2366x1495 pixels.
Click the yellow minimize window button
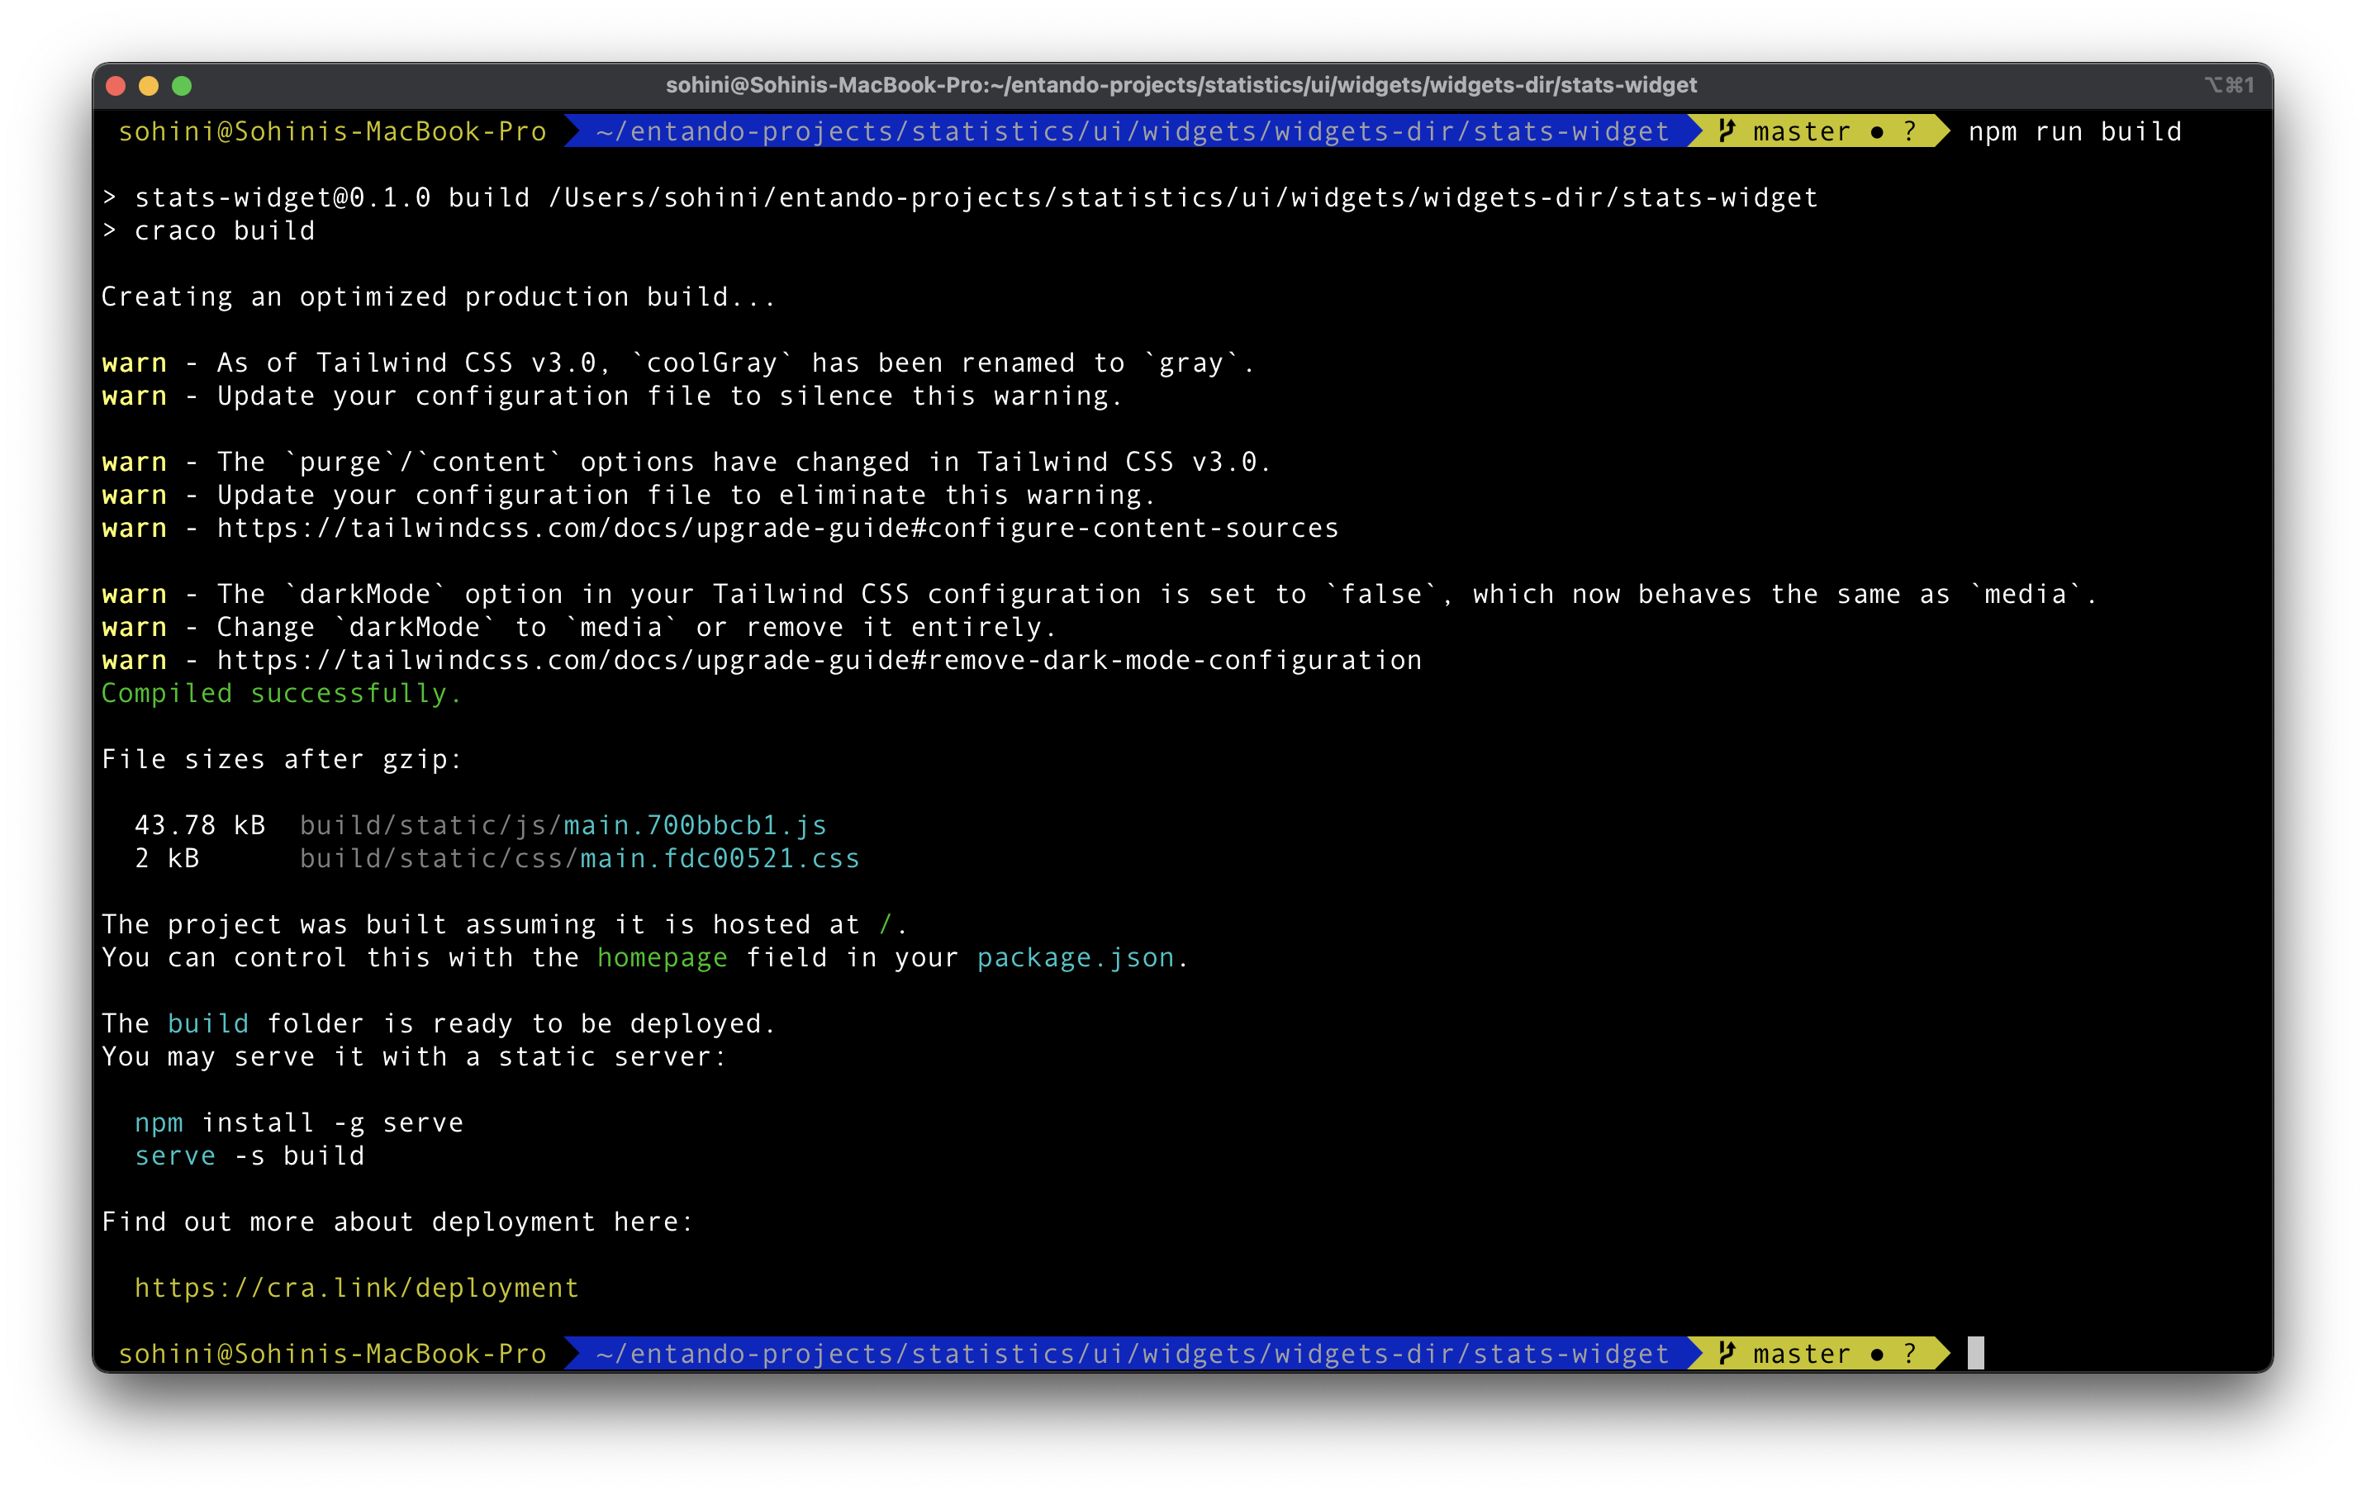[x=149, y=85]
